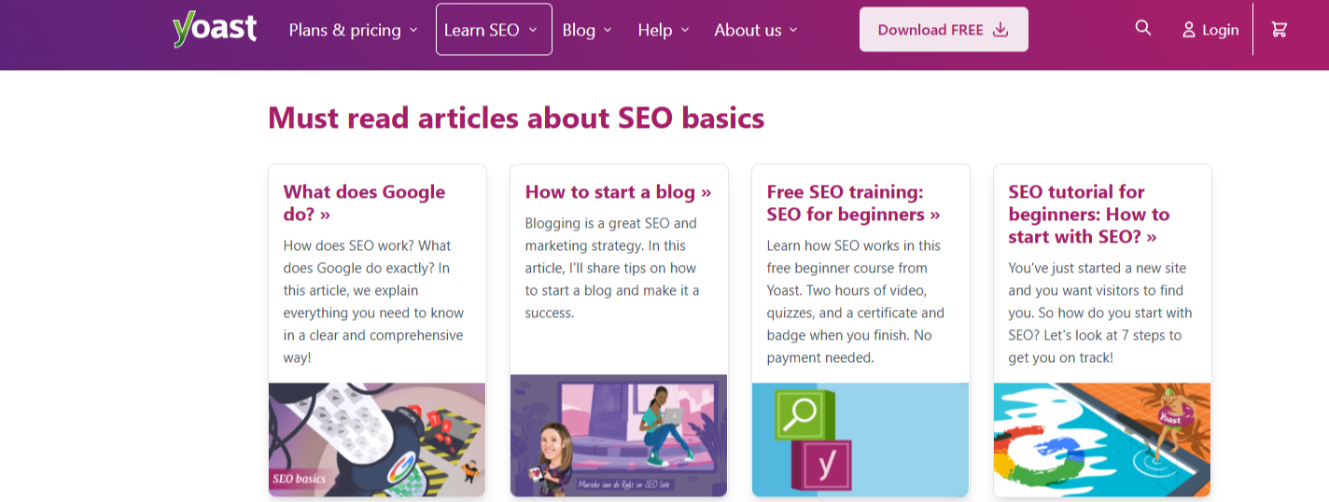
Task: Click the 'Blogging is a great SEO' description
Action: click(x=612, y=268)
